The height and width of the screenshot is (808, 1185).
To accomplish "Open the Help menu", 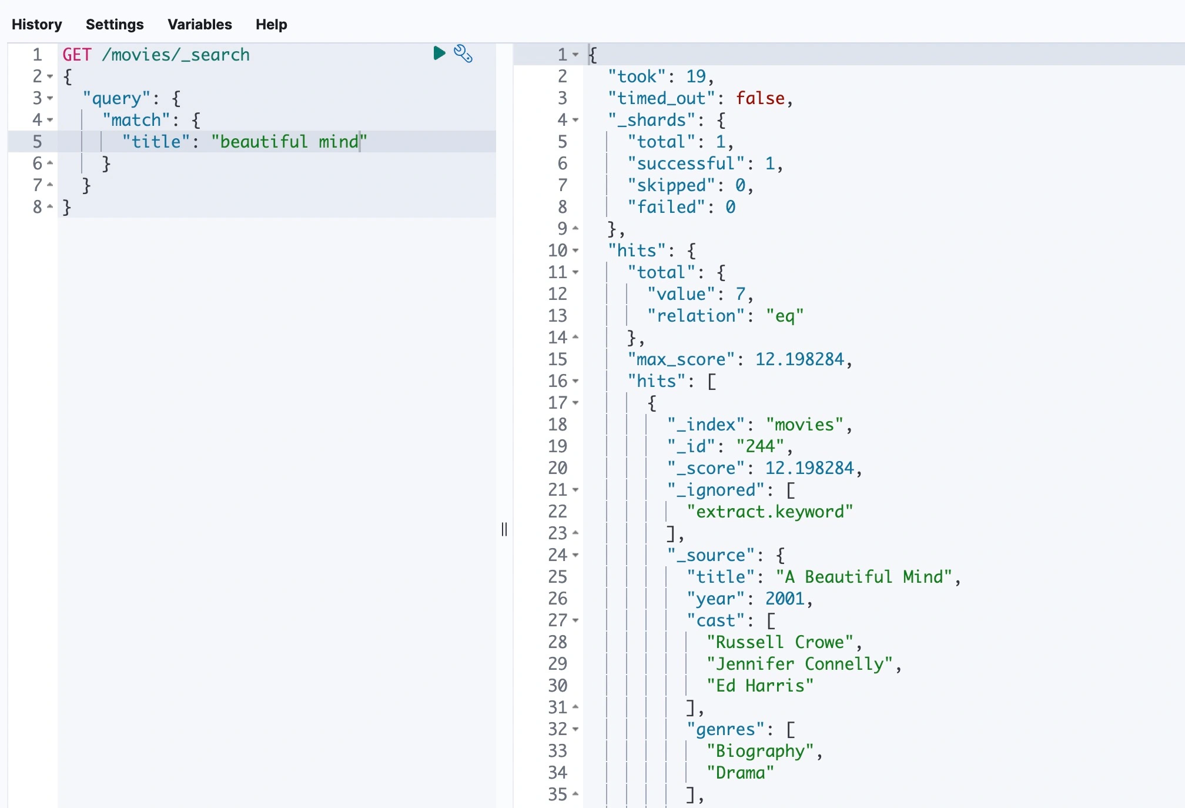I will 271,24.
